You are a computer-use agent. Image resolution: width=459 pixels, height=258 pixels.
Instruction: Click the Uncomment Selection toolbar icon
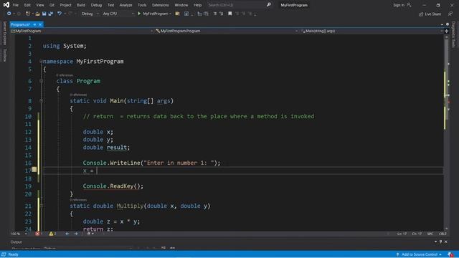click(x=221, y=14)
